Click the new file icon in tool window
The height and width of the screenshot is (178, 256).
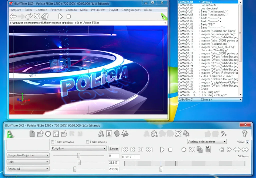coord(32,134)
